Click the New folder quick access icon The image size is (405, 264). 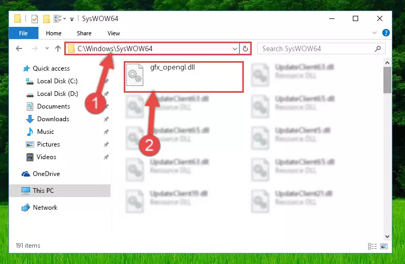click(x=46, y=19)
